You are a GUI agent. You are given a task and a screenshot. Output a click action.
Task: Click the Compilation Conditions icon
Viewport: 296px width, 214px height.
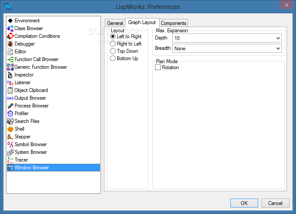coord(10,36)
